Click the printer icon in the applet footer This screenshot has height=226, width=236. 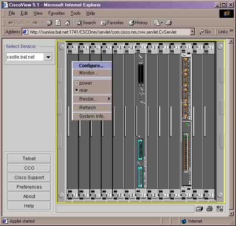point(210,209)
